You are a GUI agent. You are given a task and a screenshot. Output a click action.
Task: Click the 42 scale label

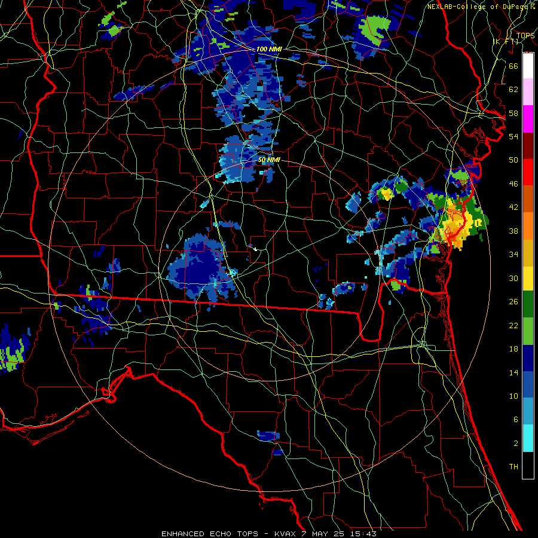pos(513,207)
